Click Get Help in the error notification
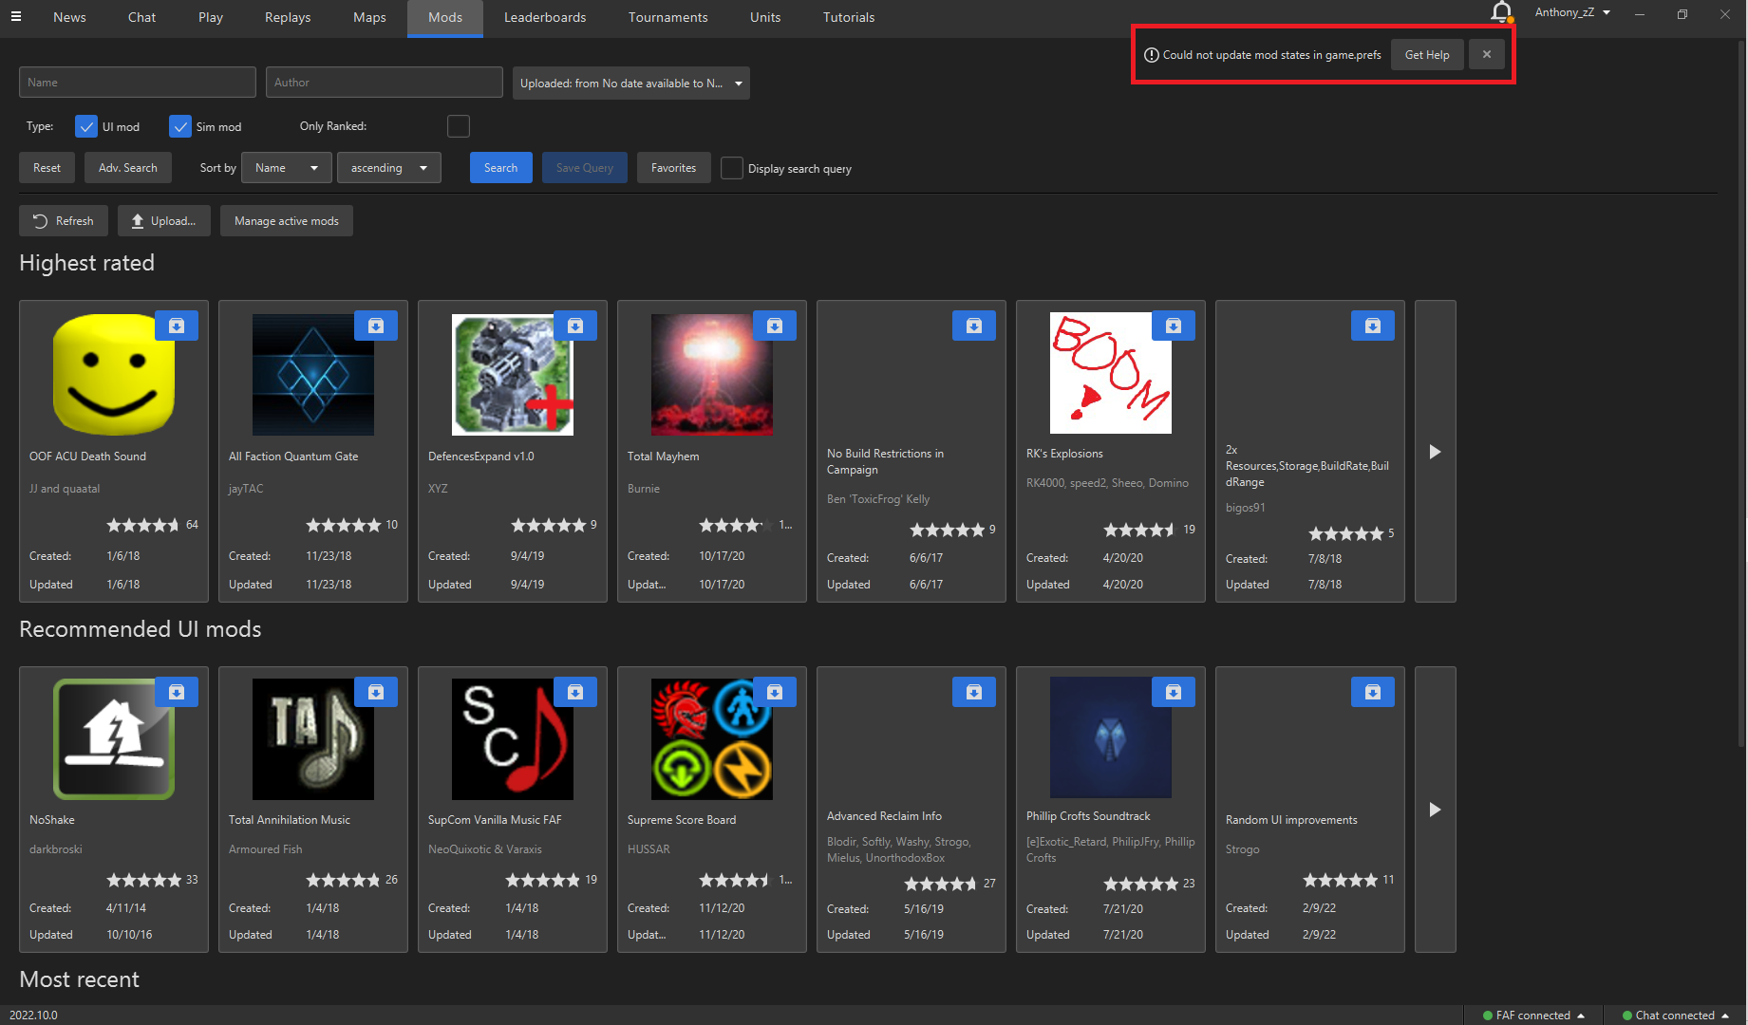 click(1427, 54)
